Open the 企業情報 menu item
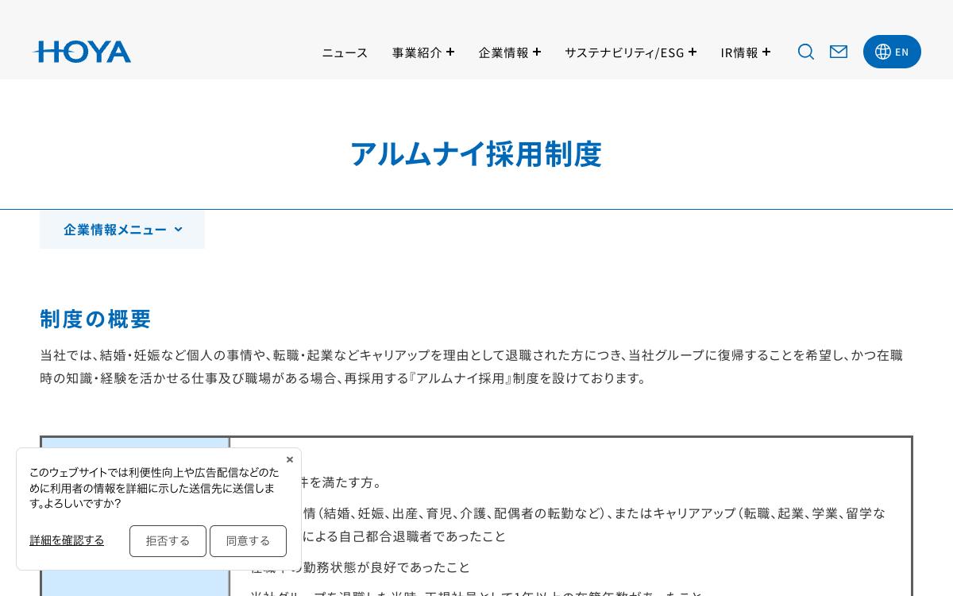The image size is (953, 596). click(504, 52)
